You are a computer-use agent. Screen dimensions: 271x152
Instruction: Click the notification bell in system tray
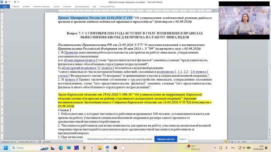click(266, 148)
